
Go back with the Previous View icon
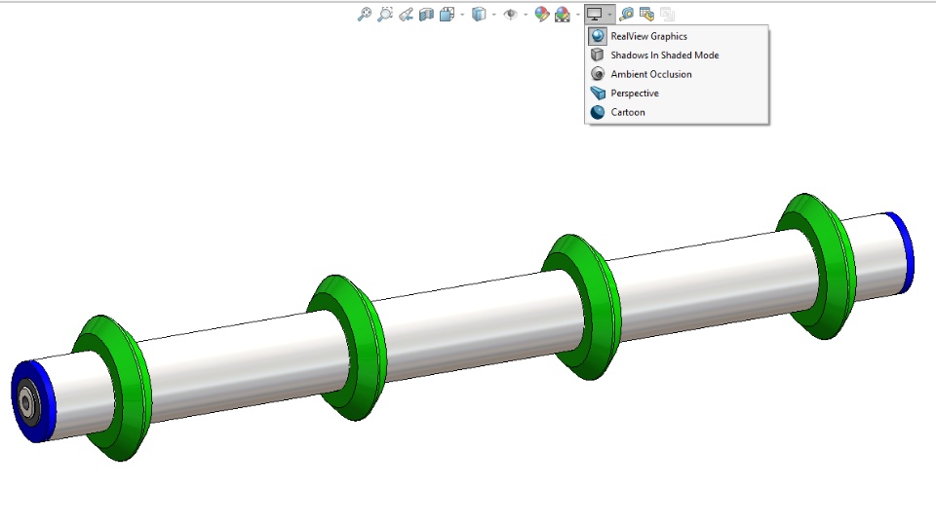pyautogui.click(x=406, y=15)
